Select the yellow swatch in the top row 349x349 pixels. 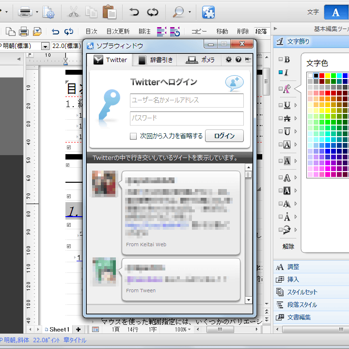coord(328,76)
